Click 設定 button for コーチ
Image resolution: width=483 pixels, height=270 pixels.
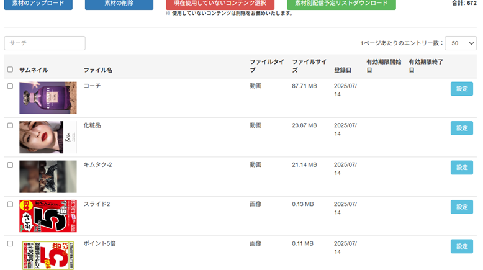point(461,89)
